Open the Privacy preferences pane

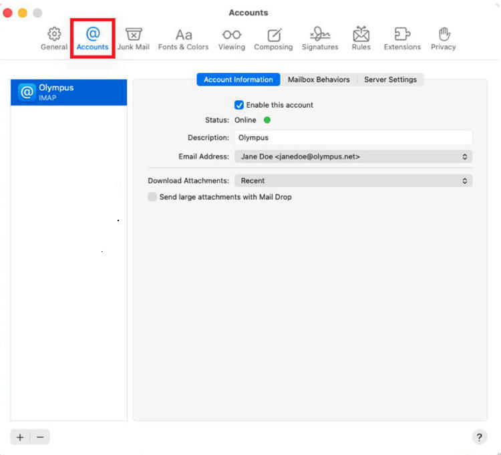click(x=443, y=39)
